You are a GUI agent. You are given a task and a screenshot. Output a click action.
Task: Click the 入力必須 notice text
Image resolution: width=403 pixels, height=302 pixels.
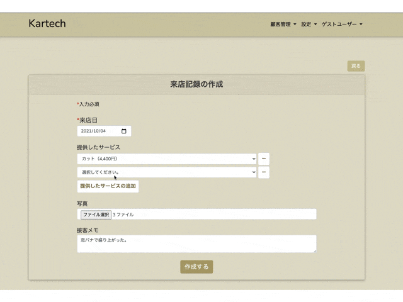tap(89, 104)
